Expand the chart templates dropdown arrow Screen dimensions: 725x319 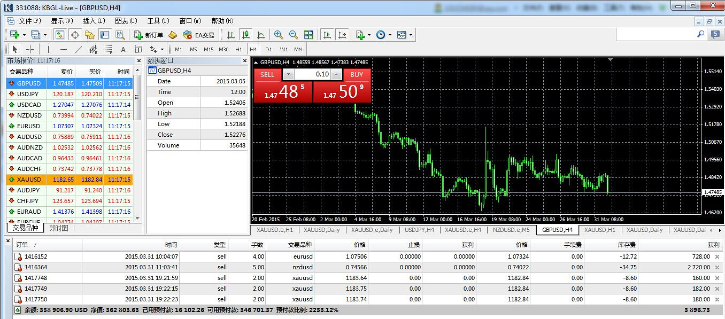(x=411, y=35)
